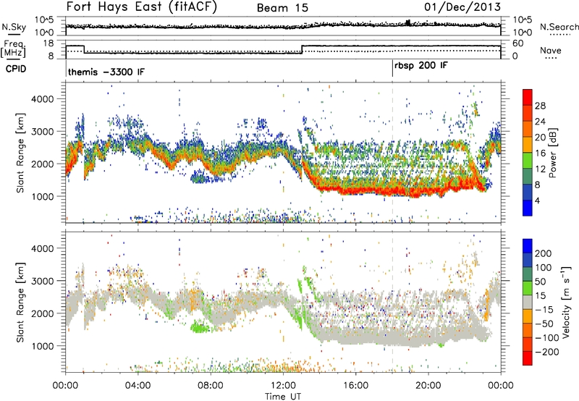579x401 pixels.
Task: Click the velocity colorbar title 'Velocity [m s-1]'
Action: point(566,302)
